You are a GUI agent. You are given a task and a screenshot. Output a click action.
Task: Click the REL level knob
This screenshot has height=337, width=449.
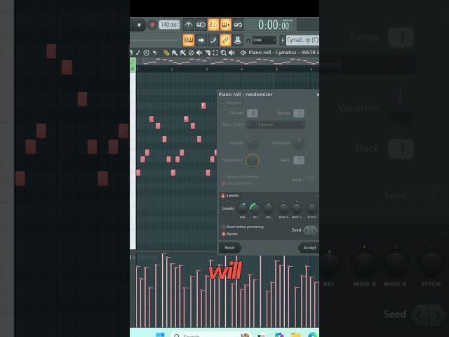[268, 209]
